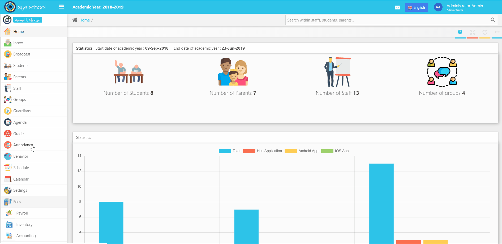This screenshot has height=244, width=502.
Task: Click the house breadcrumb icon
Action: pos(75,20)
